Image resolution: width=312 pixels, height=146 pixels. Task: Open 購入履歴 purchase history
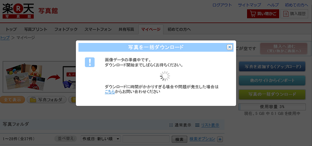pos(294,14)
